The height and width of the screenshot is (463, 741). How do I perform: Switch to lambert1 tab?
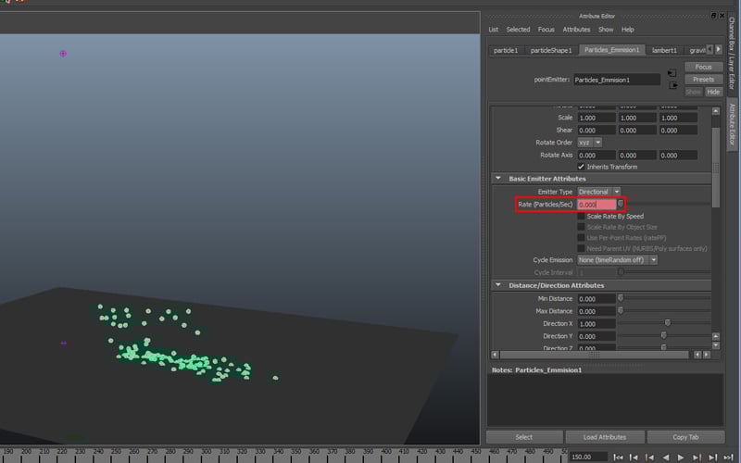pyautogui.click(x=664, y=50)
